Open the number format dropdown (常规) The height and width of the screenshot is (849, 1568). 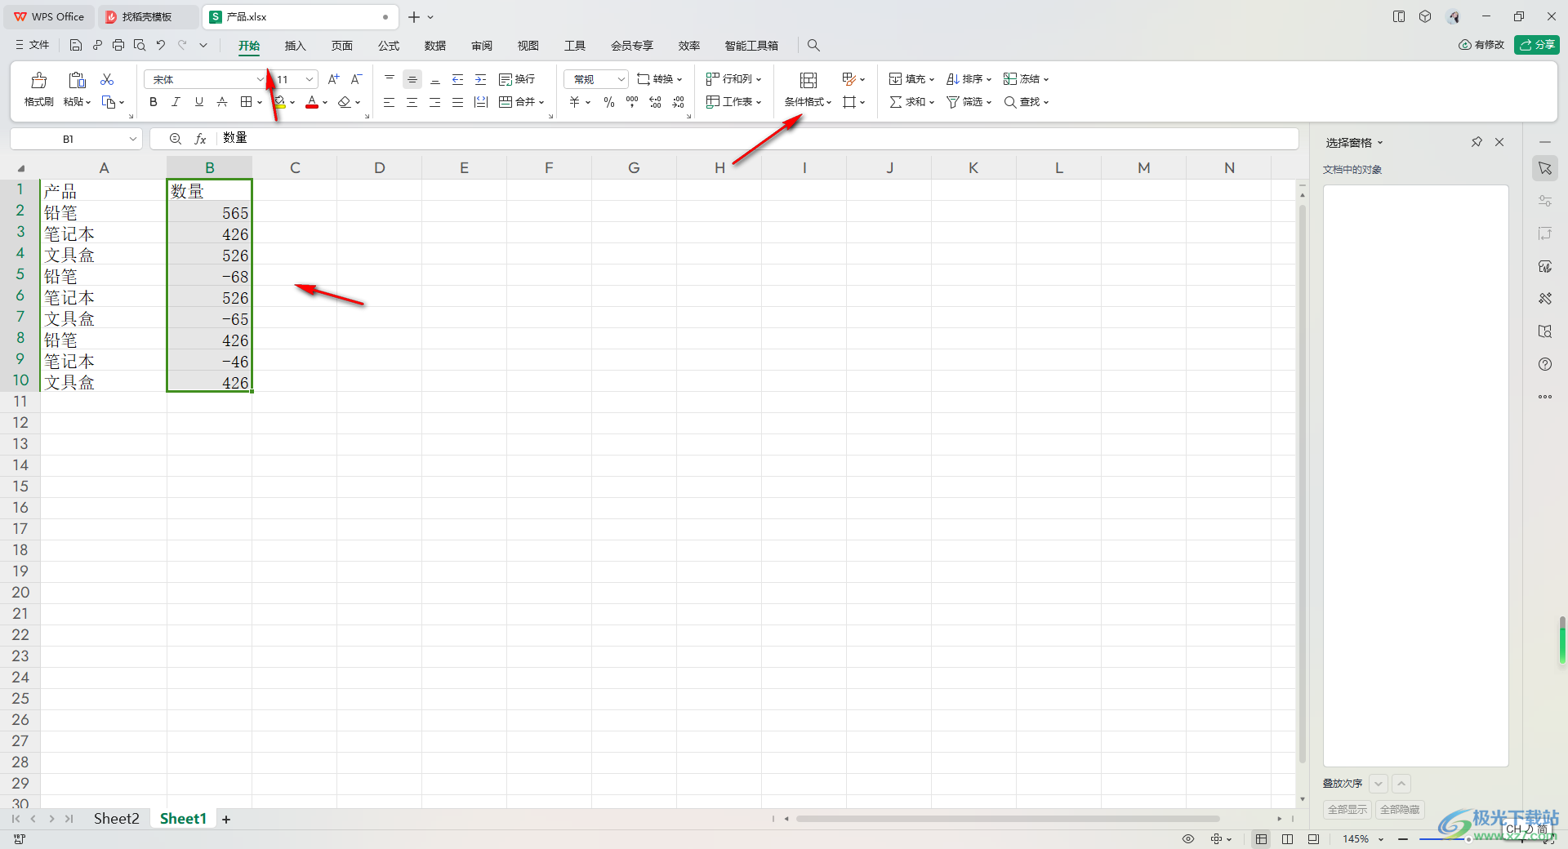click(x=621, y=79)
